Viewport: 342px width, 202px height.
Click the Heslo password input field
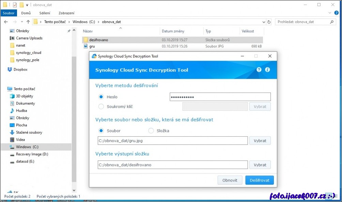coord(220,97)
